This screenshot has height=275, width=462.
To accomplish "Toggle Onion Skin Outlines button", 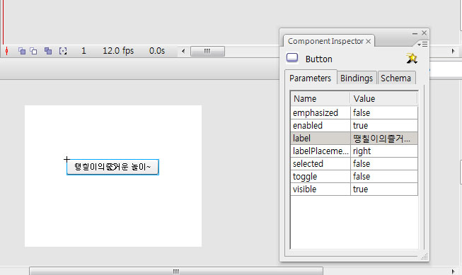I will [x=33, y=51].
